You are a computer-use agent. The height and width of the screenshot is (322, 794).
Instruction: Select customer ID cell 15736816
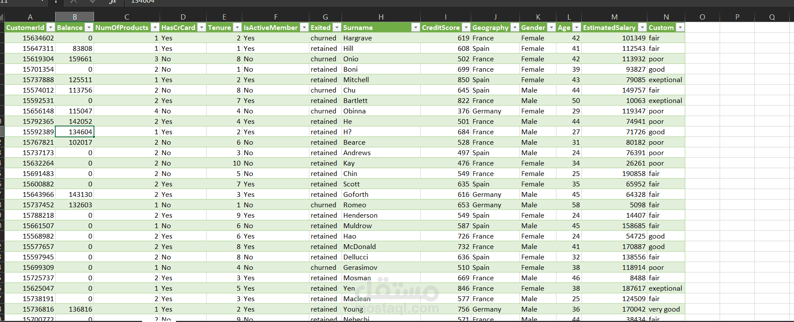pyautogui.click(x=30, y=309)
